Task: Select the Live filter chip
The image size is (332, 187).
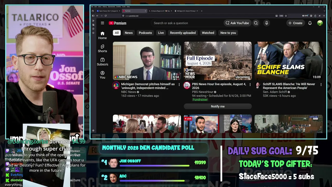Action: coord(161,33)
